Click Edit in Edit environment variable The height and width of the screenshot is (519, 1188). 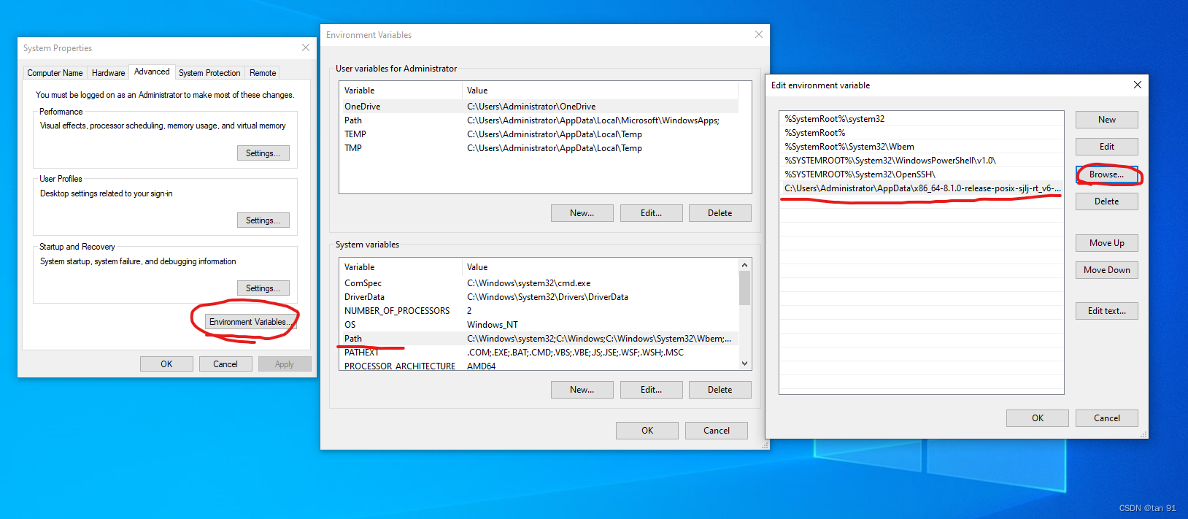coord(1107,147)
